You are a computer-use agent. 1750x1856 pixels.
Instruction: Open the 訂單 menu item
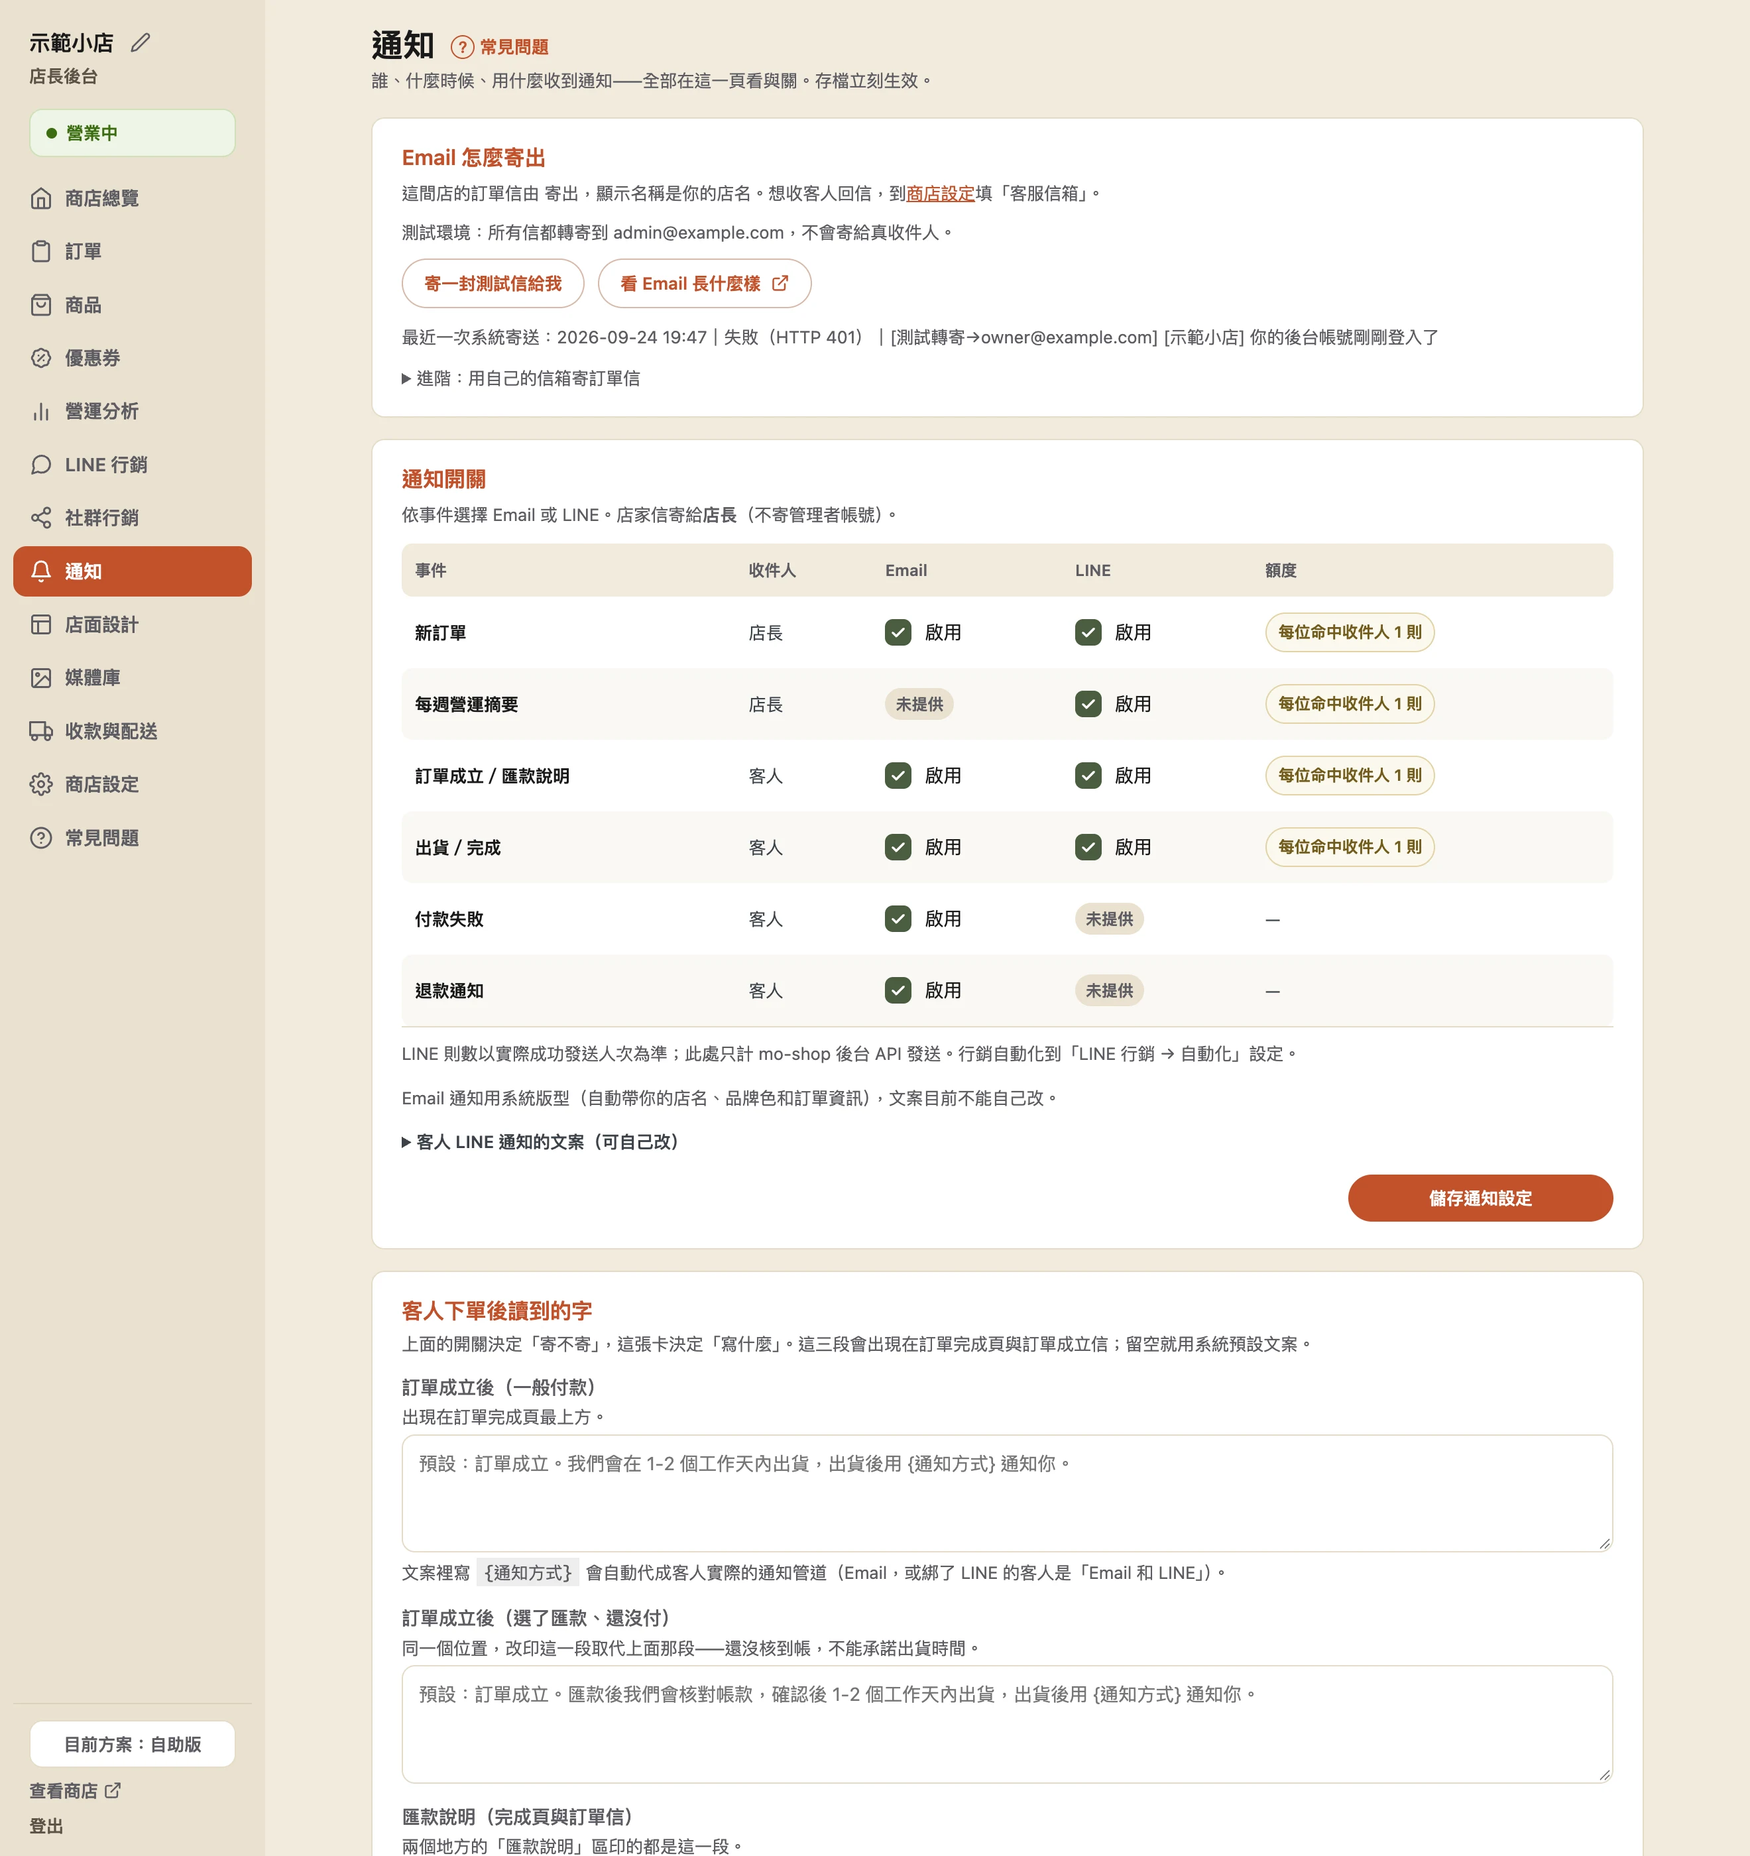(132, 251)
